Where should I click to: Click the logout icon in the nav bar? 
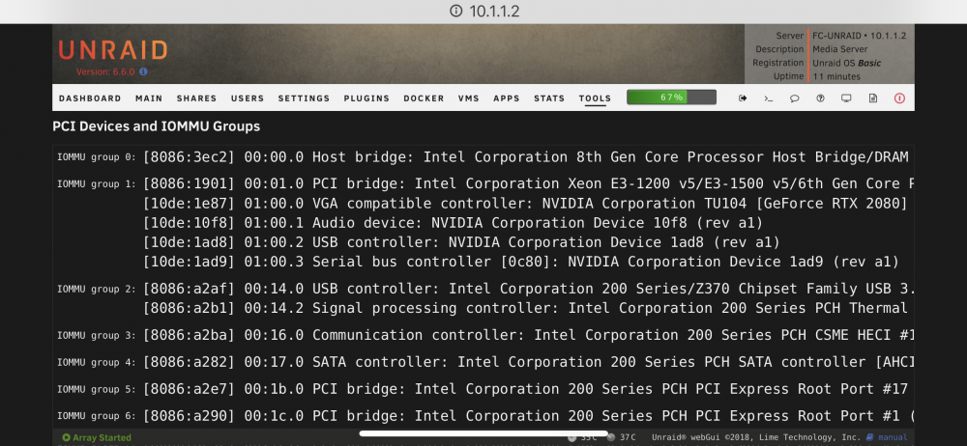[x=743, y=98]
